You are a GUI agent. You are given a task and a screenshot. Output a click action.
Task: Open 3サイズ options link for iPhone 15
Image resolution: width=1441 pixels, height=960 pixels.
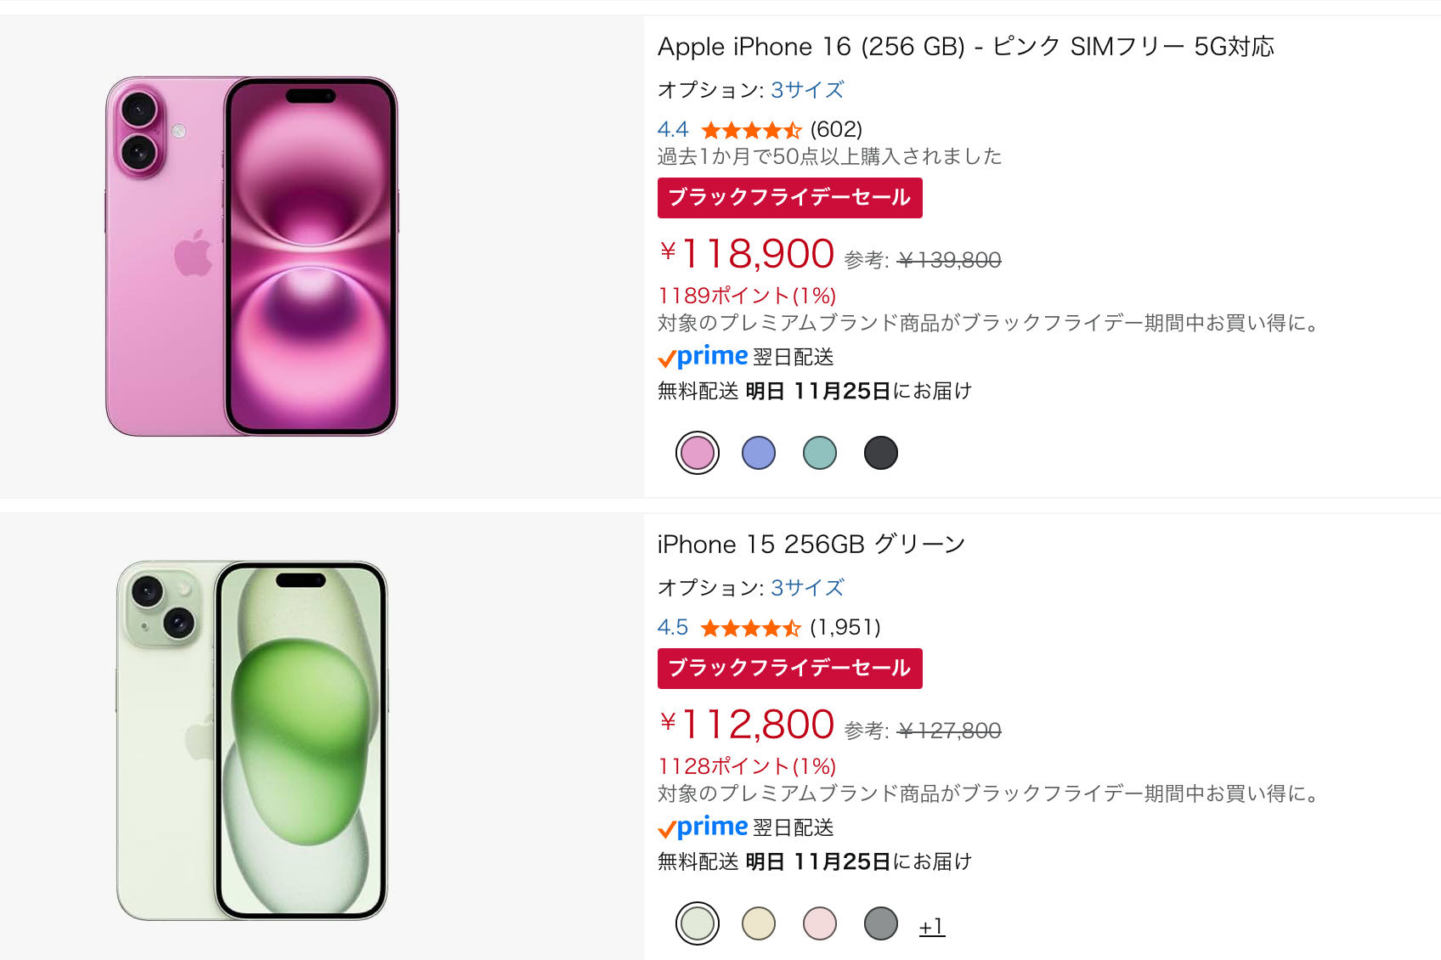tap(807, 588)
